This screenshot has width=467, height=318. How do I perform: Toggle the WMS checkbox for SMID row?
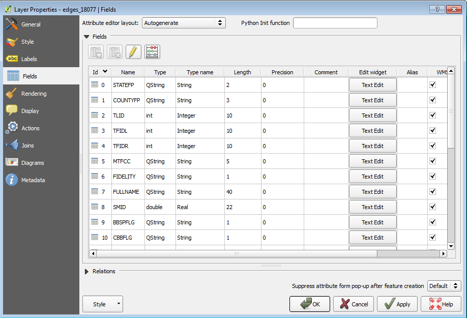[x=433, y=207]
